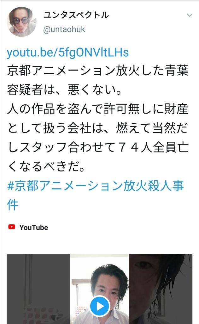199x324 pixels.
Task: Click the YouTube source label text
Action: pos(33,227)
